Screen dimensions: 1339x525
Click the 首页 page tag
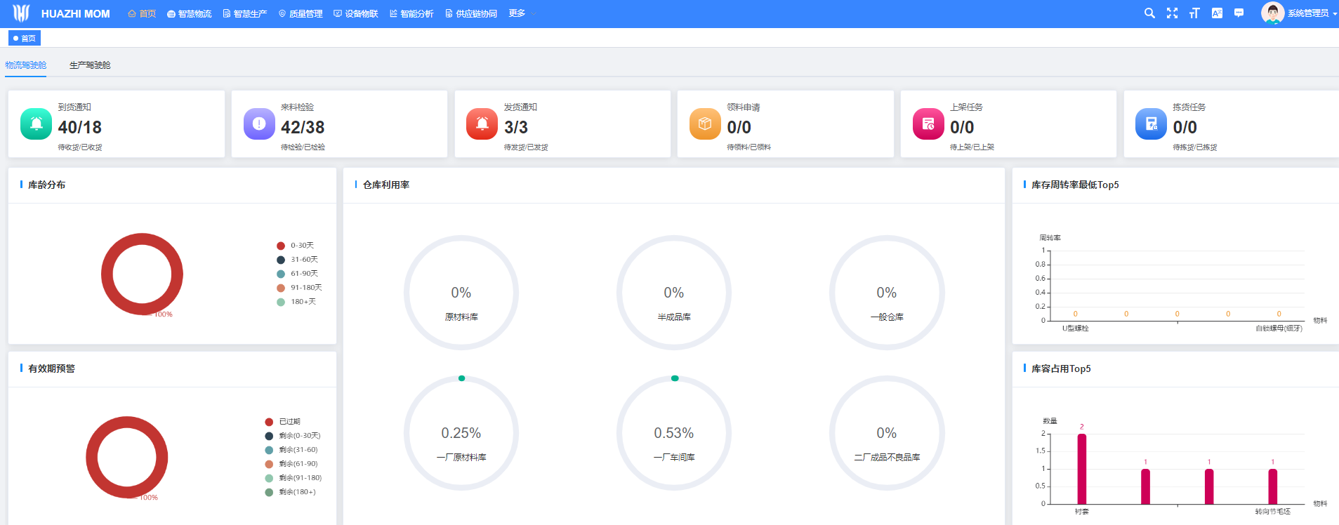click(x=25, y=39)
